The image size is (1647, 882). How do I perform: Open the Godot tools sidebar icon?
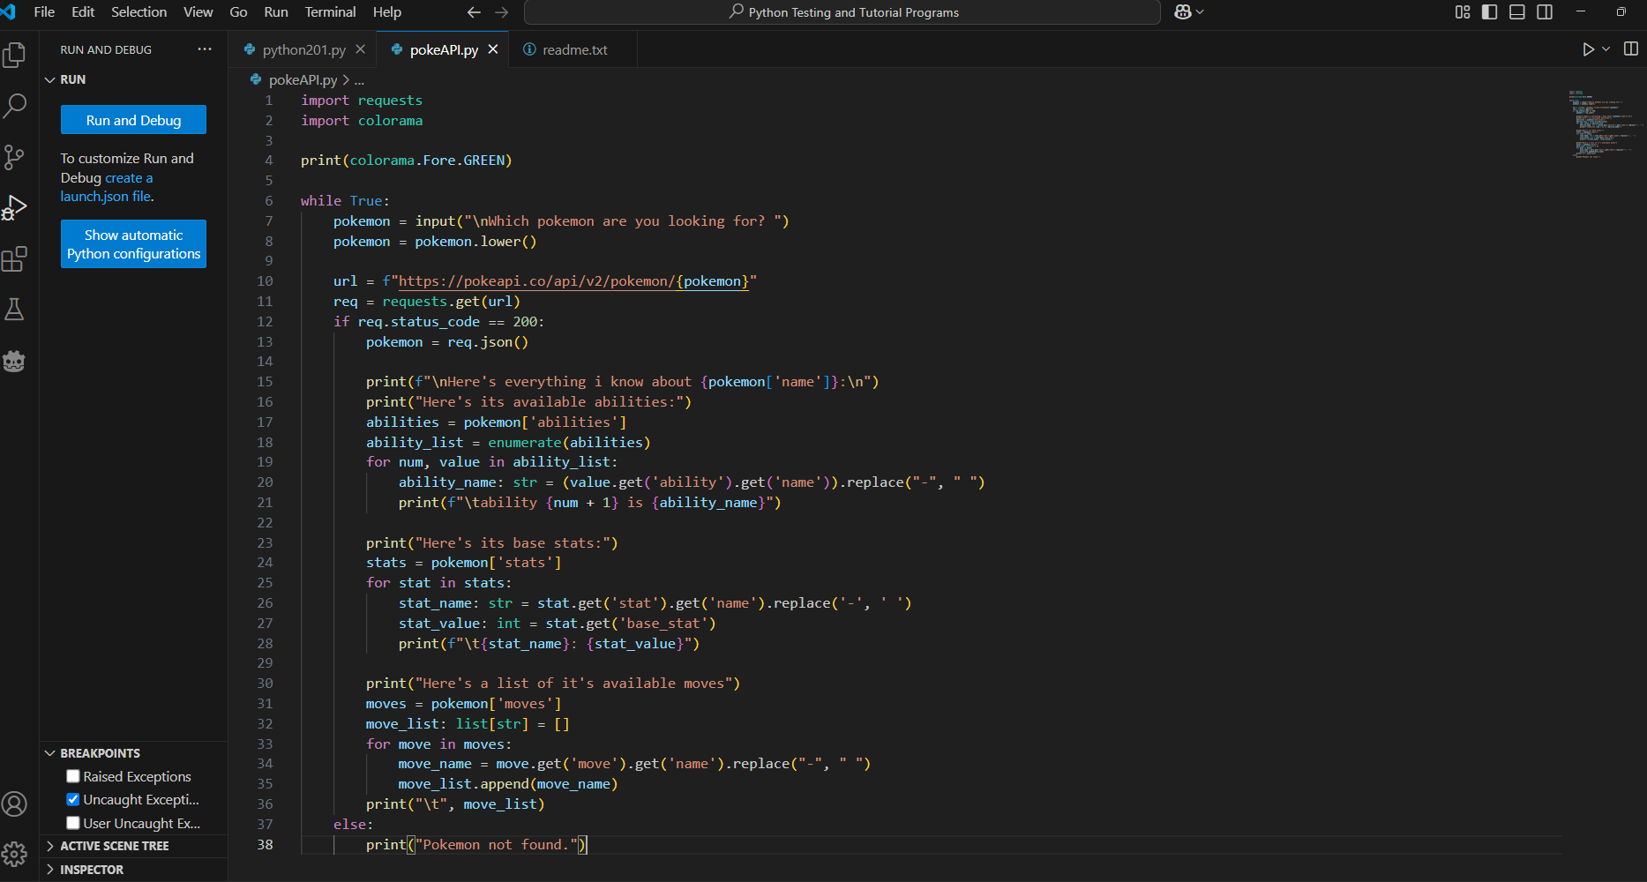click(x=14, y=361)
